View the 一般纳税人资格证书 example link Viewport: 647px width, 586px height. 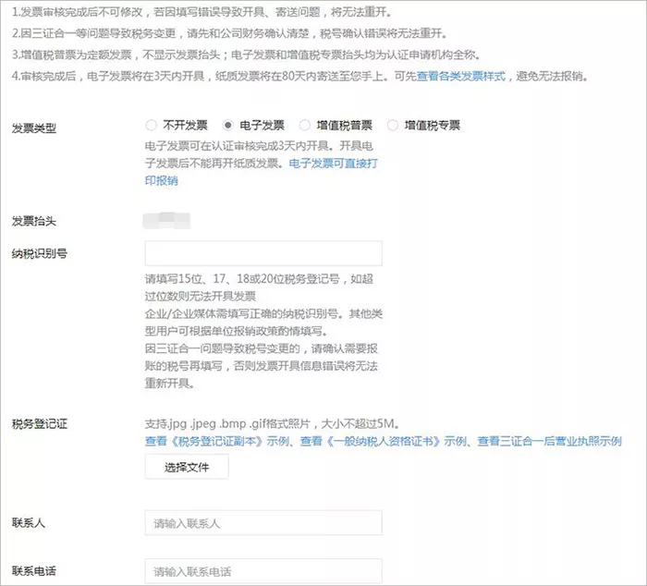tap(383, 441)
